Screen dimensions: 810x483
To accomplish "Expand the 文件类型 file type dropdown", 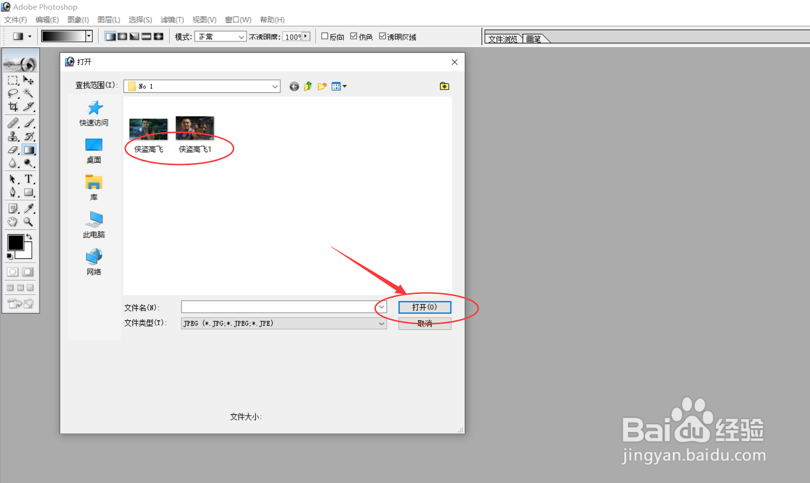I will [381, 323].
